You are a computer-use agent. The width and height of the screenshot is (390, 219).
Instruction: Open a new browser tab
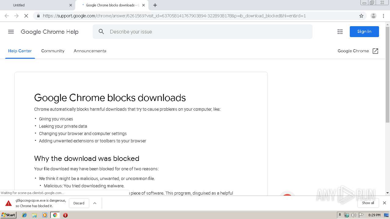(x=155, y=5)
